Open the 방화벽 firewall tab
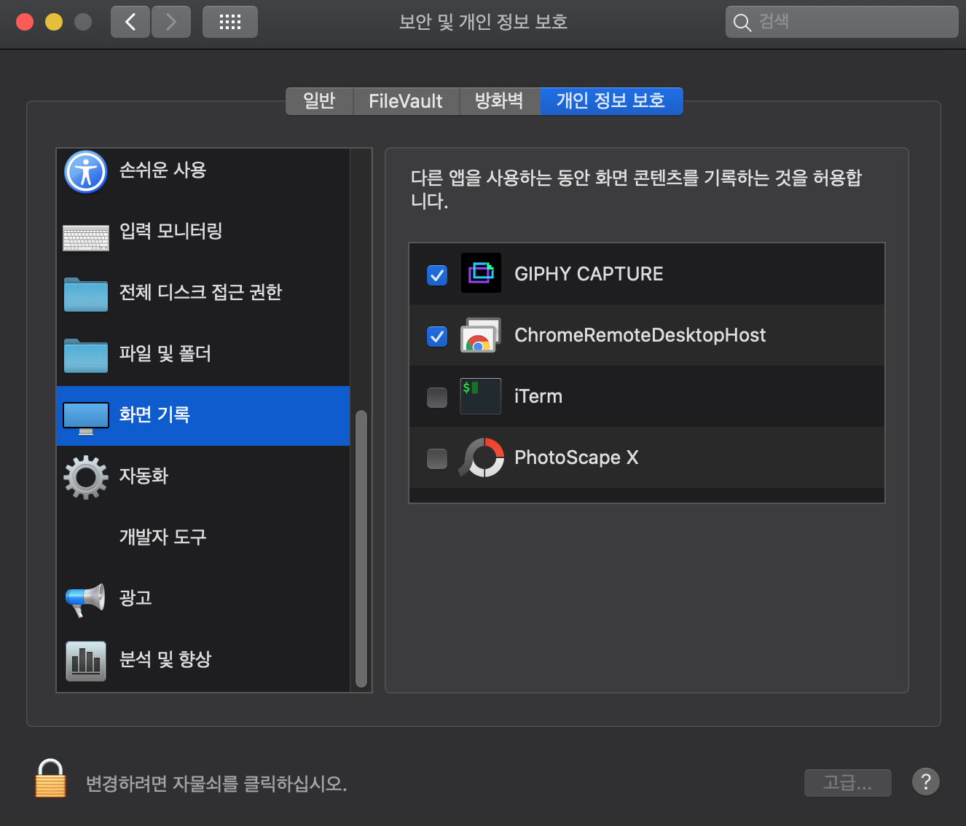The width and height of the screenshot is (966, 826). pyautogui.click(x=500, y=101)
